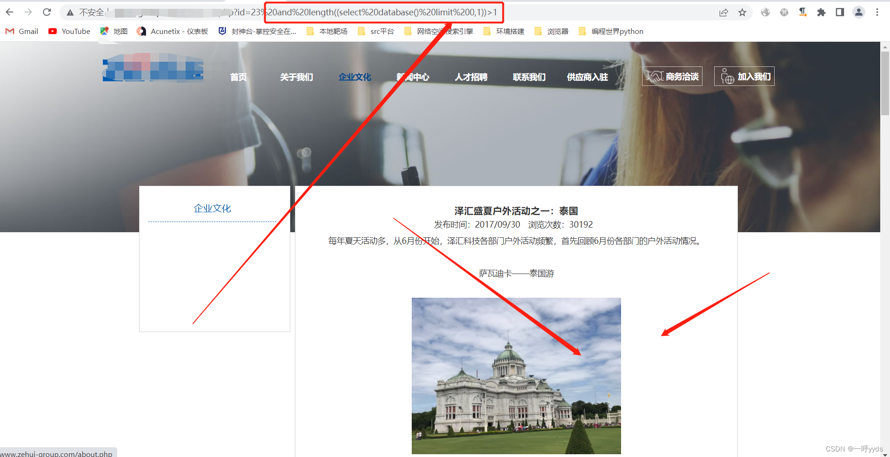The height and width of the screenshot is (457, 890).
Task: Click the publish date 2017/09/30 text
Action: [x=497, y=225]
